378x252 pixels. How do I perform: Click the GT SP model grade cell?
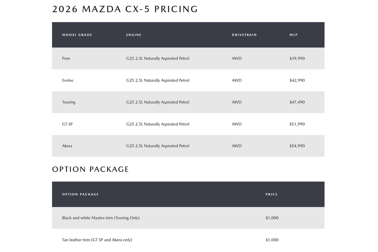coord(67,124)
